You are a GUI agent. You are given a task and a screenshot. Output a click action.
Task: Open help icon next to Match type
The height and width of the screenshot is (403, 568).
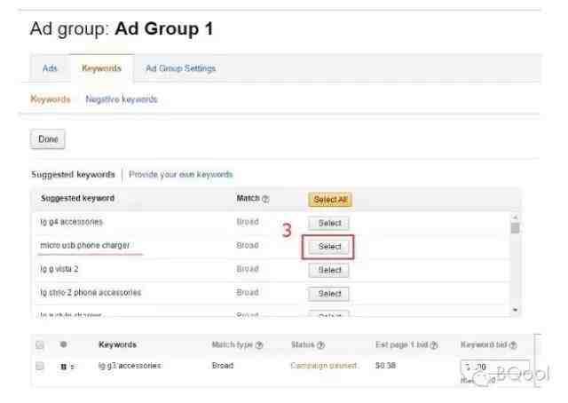click(259, 345)
